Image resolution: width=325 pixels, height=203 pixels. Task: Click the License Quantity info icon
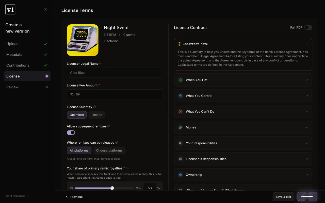94,107
